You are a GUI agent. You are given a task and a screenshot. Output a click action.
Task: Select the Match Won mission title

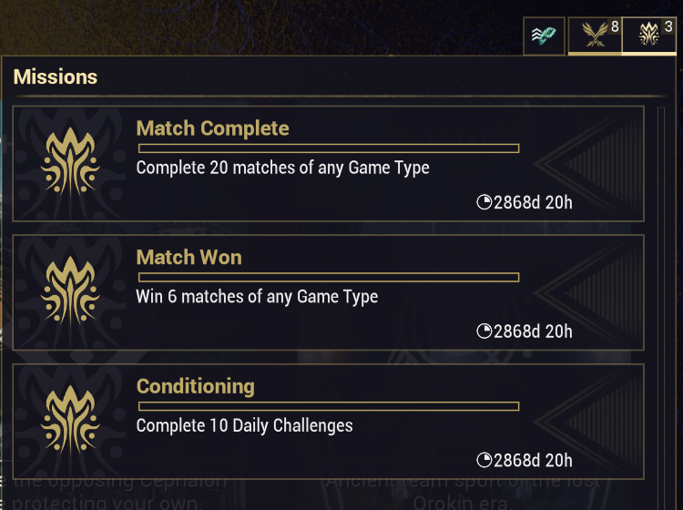pyautogui.click(x=189, y=258)
